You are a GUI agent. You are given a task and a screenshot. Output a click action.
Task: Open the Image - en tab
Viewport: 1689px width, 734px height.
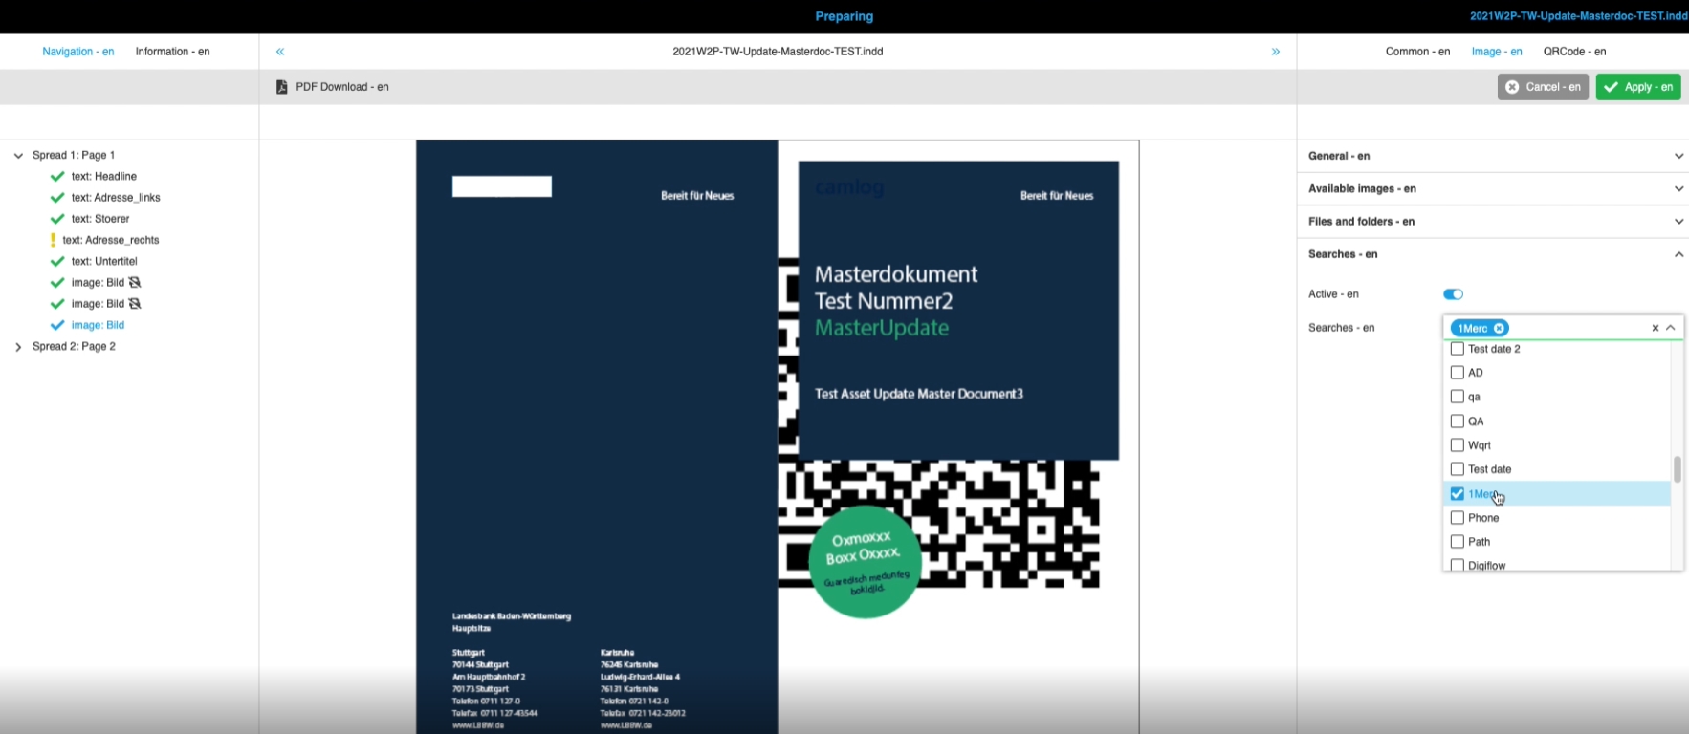pyautogui.click(x=1497, y=52)
